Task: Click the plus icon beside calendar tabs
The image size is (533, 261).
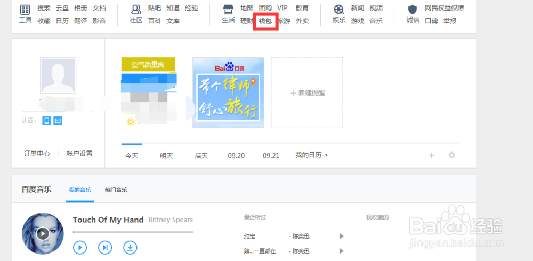Action: pyautogui.click(x=431, y=155)
